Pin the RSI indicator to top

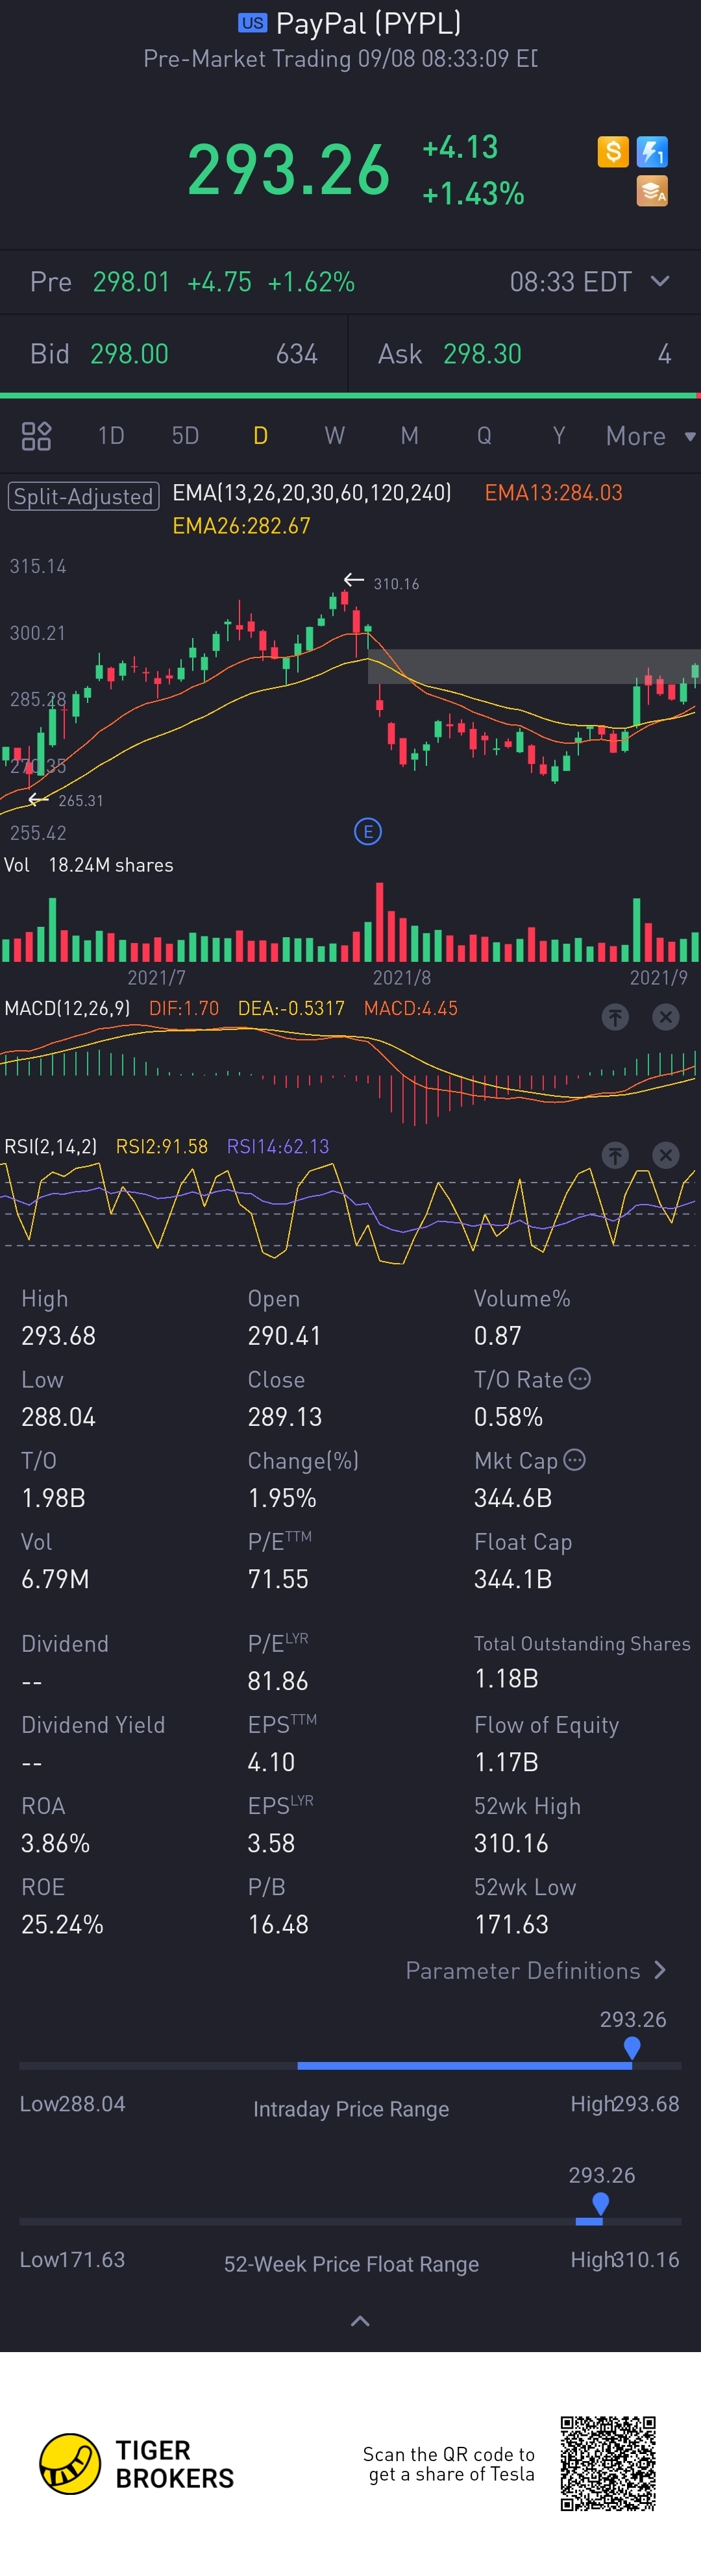point(615,1155)
